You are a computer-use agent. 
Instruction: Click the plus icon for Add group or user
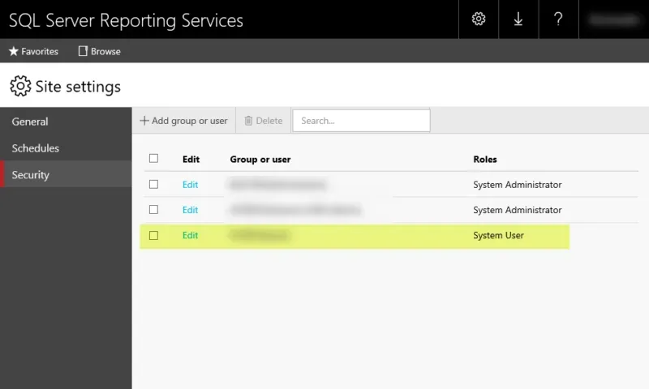click(144, 121)
